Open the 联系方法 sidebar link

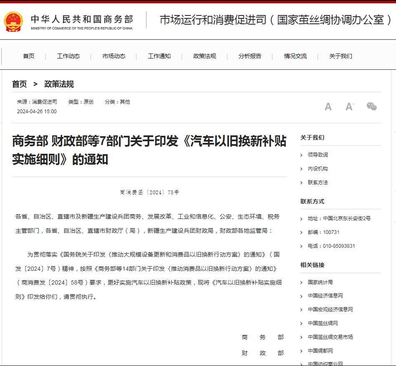pyautogui.click(x=318, y=182)
